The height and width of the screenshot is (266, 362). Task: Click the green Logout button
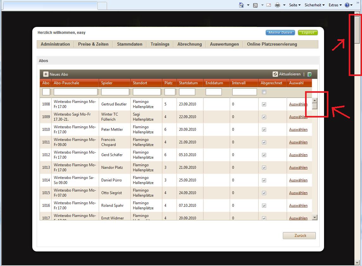coord(308,33)
